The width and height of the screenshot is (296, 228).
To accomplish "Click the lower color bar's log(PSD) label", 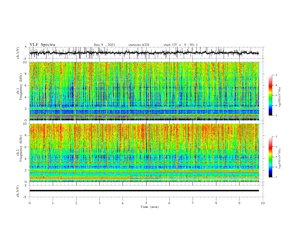I will click(280, 159).
